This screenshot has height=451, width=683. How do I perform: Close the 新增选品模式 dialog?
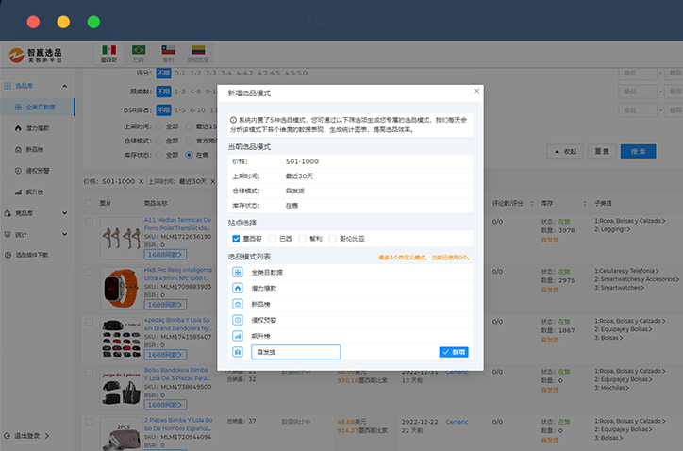476,92
